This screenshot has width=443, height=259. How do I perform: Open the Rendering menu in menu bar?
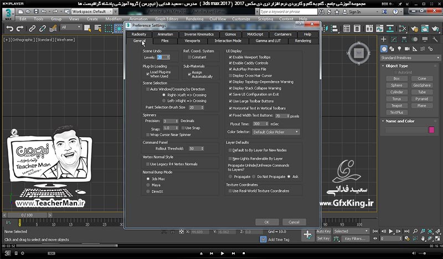194,19
